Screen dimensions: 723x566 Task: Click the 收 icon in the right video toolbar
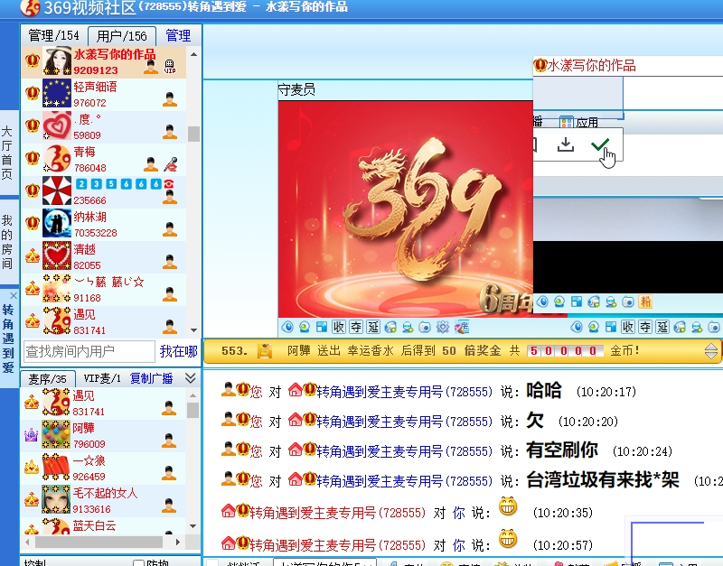point(627,327)
